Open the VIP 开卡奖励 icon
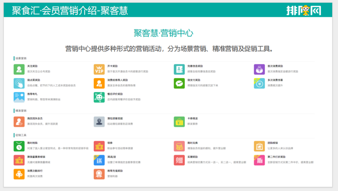The width and height of the screenshot is (338, 191). [x=99, y=69]
